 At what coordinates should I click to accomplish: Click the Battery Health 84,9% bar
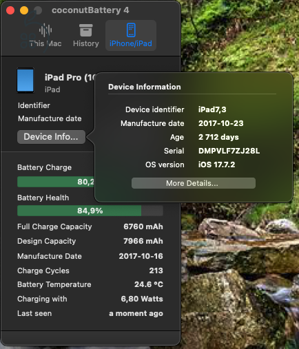pos(90,211)
